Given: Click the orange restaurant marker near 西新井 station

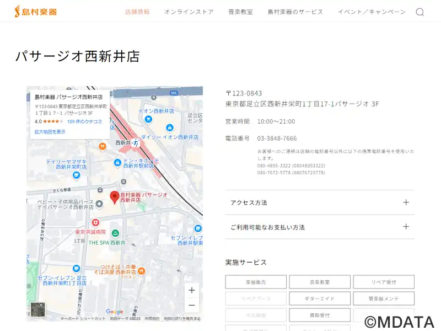Looking at the screenshot, I should tap(103, 146).
